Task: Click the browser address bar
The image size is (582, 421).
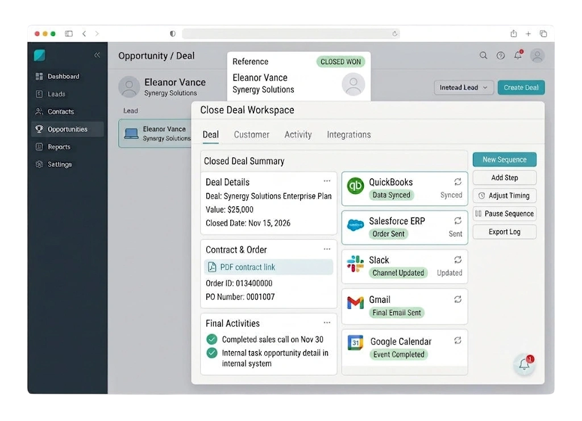Action: [x=290, y=34]
